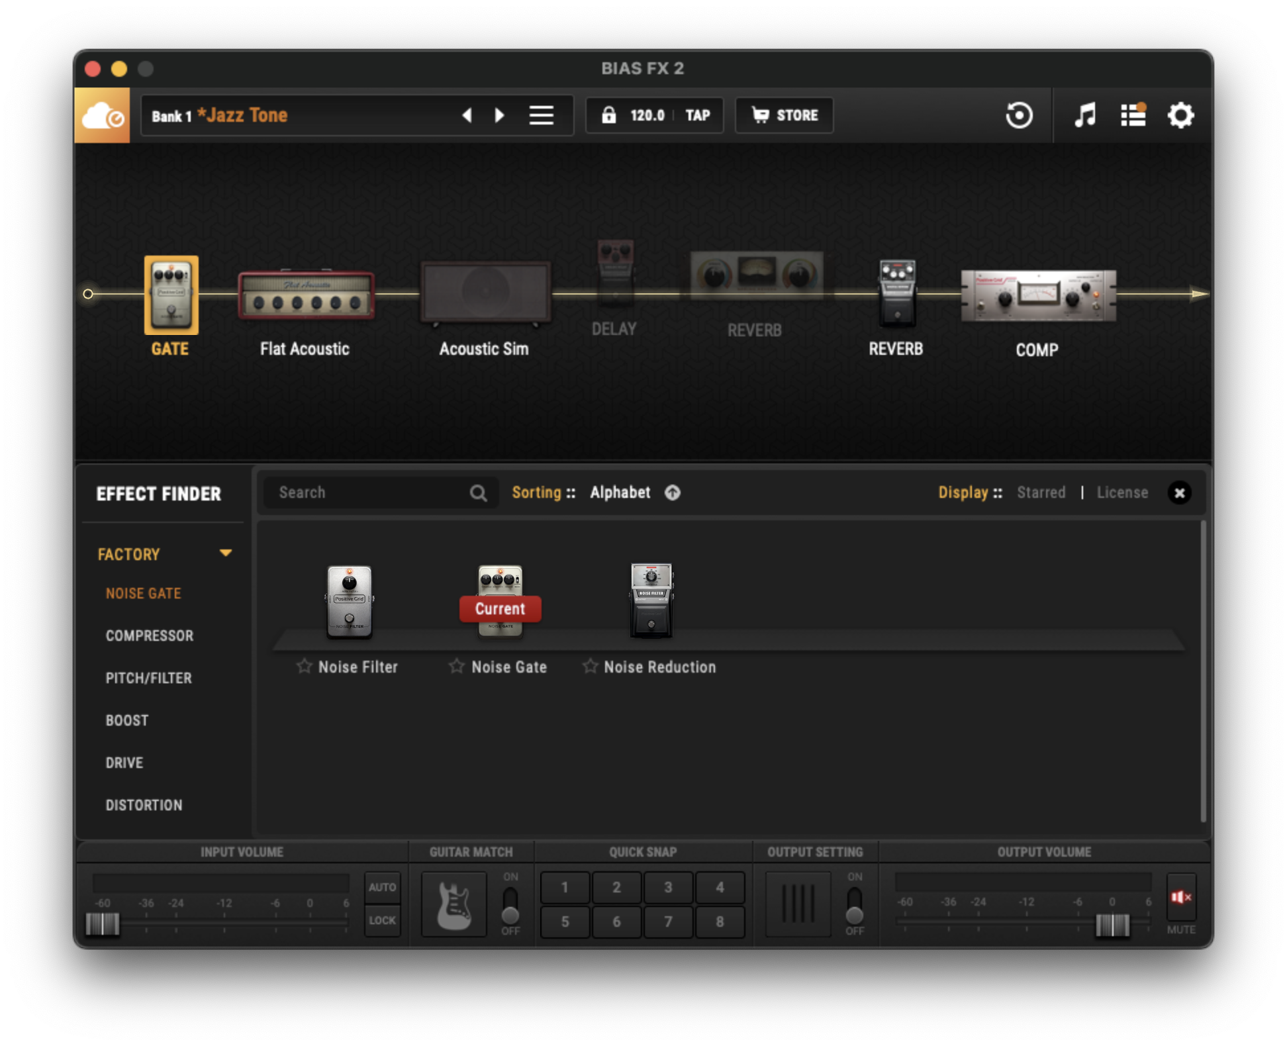1287x1046 pixels.
Task: Click the output volume slider handle
Action: [1112, 924]
